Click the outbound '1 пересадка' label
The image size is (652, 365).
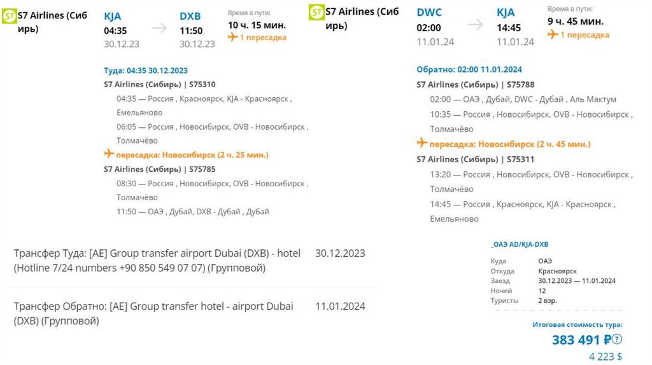263,38
